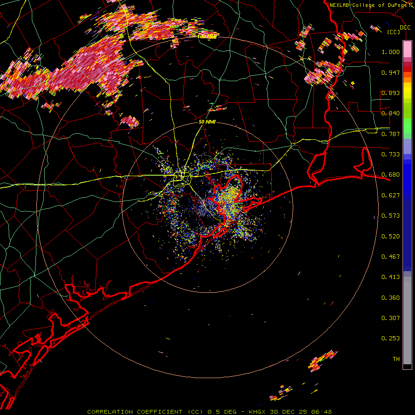Viewport: 415px width, 415px height.
Task: Click the 0.787 scale value
Action: pos(391,134)
